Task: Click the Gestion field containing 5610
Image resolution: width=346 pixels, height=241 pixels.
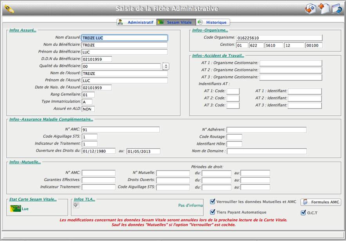Action: point(274,45)
